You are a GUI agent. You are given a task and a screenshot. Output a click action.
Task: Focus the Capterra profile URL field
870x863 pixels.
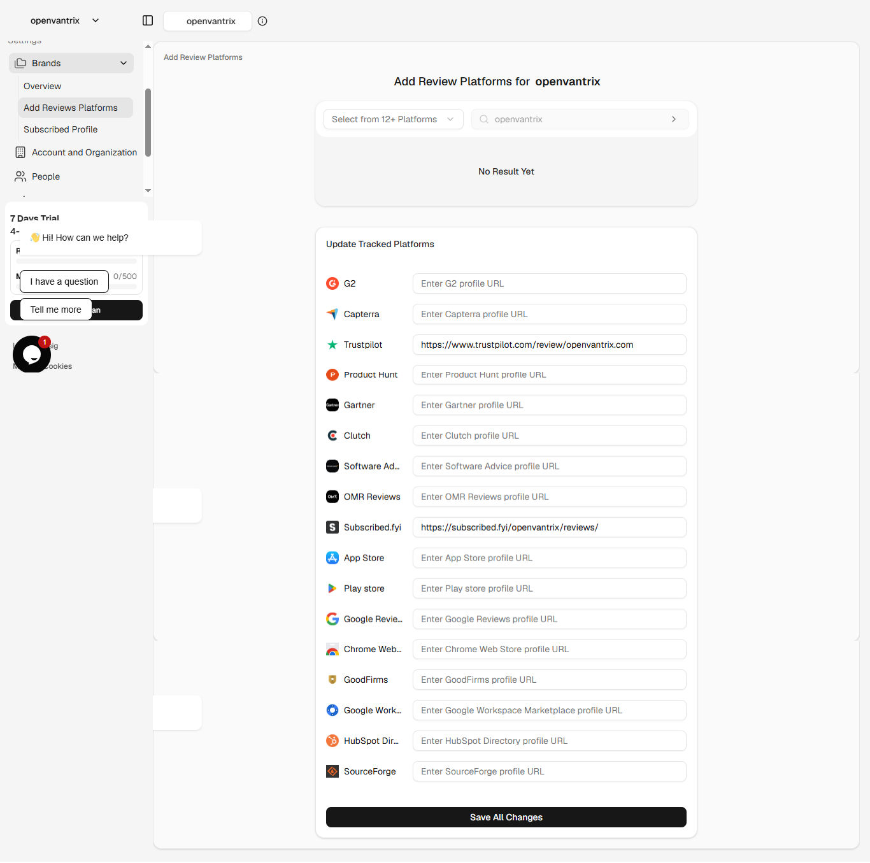pos(550,314)
